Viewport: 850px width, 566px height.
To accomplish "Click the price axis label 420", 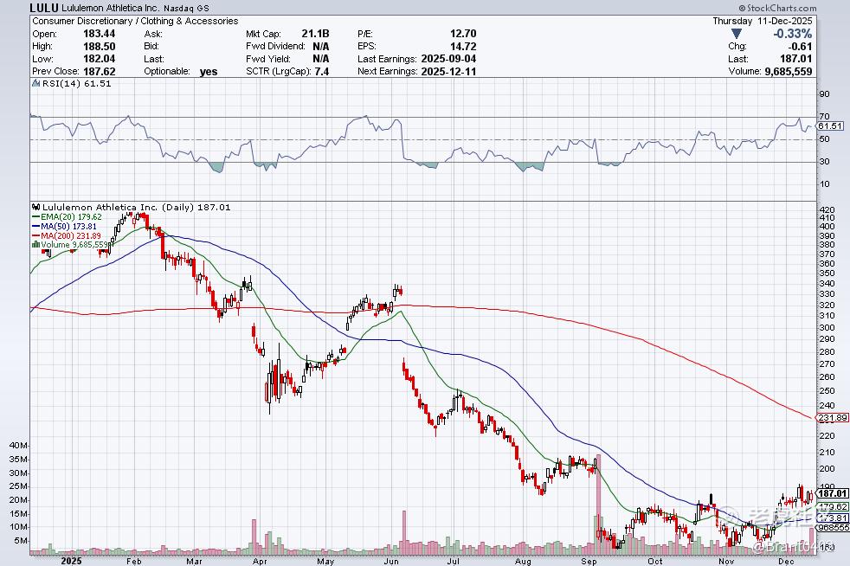I will [827, 209].
